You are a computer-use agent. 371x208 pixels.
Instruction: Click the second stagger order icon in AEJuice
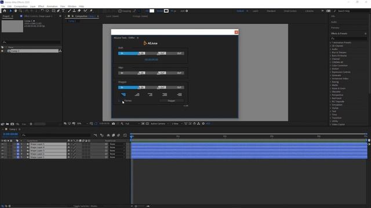coord(137,95)
